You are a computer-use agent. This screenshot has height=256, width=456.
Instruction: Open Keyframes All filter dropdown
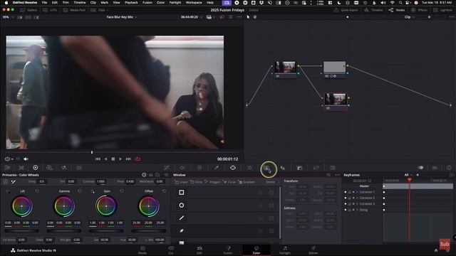point(408,175)
